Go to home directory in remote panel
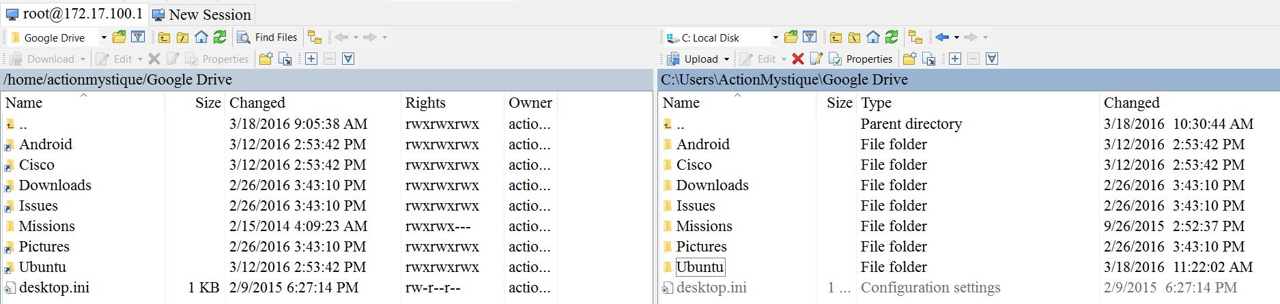Screen dimensions: 1280x304 pyautogui.click(x=201, y=37)
